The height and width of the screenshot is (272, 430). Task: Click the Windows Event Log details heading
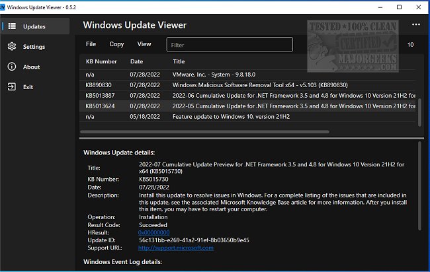122,262
